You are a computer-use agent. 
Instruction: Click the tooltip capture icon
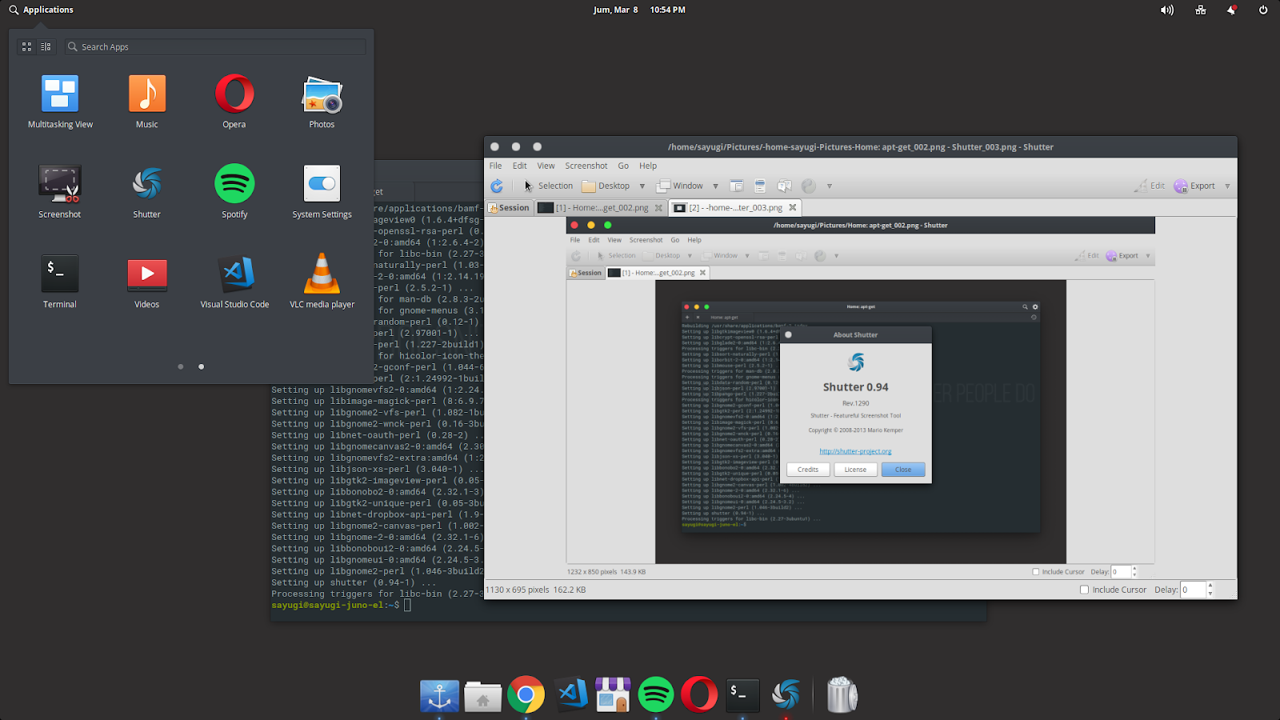click(x=785, y=186)
